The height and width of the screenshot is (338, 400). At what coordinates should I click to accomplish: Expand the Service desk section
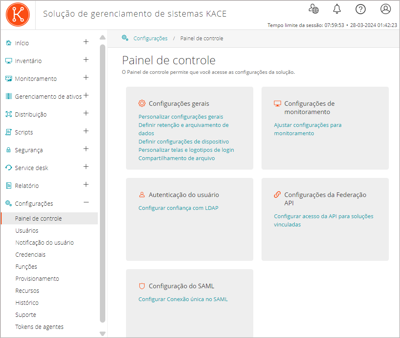[86, 167]
